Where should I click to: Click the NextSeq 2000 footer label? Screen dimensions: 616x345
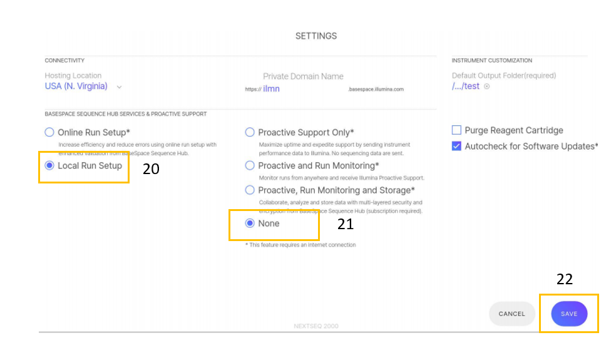[x=316, y=326]
